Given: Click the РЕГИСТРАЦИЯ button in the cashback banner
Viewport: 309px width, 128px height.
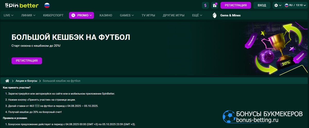Looking at the screenshot, I should tap(27, 61).
